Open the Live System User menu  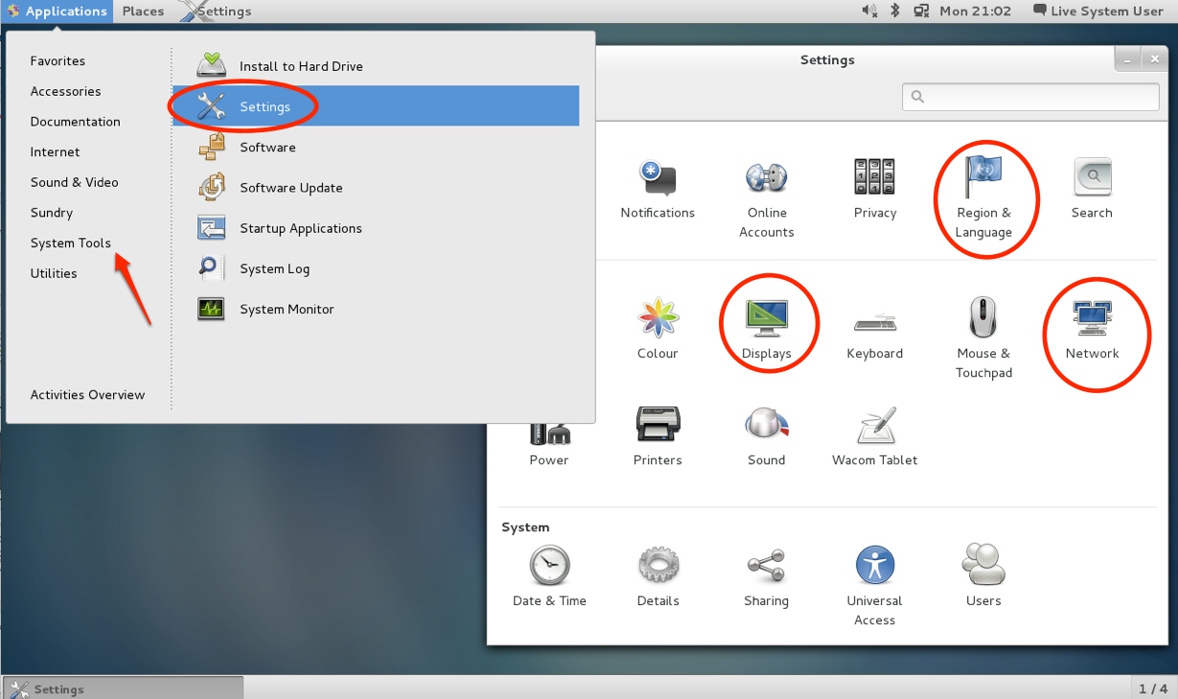[1097, 12]
